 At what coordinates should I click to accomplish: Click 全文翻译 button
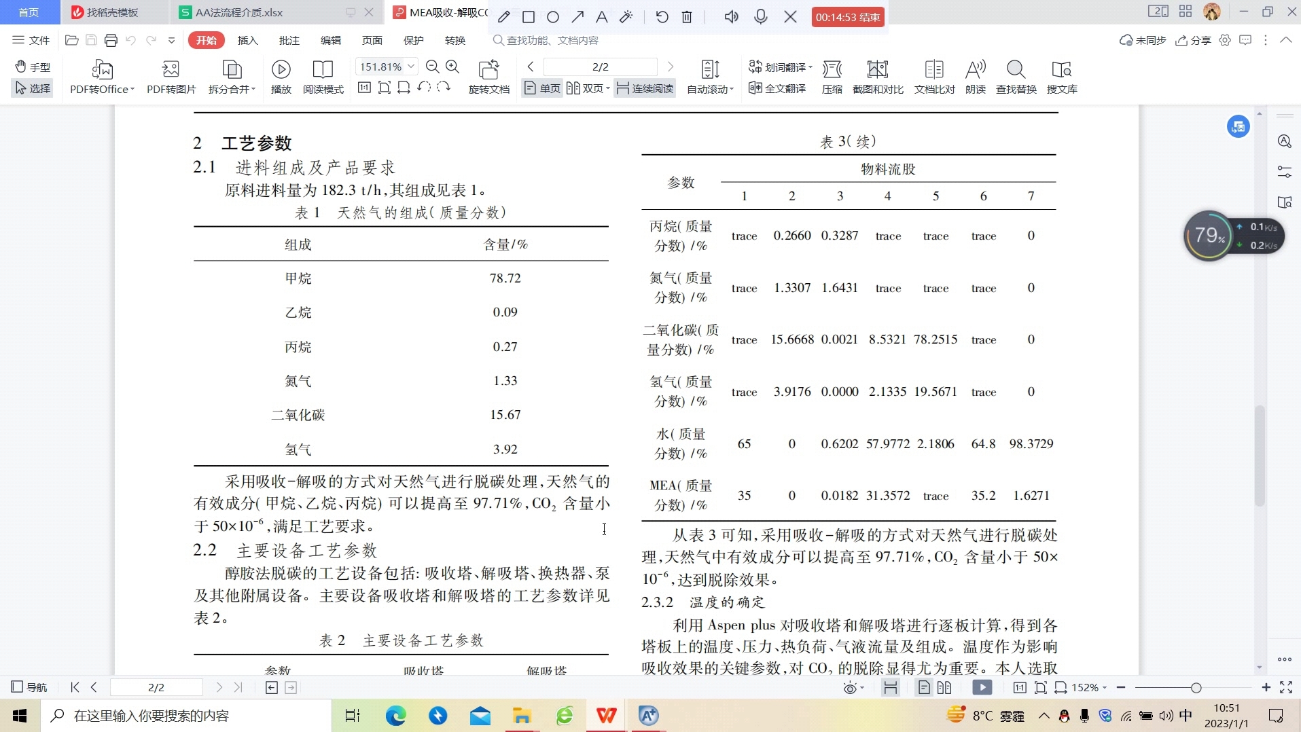pos(777,88)
